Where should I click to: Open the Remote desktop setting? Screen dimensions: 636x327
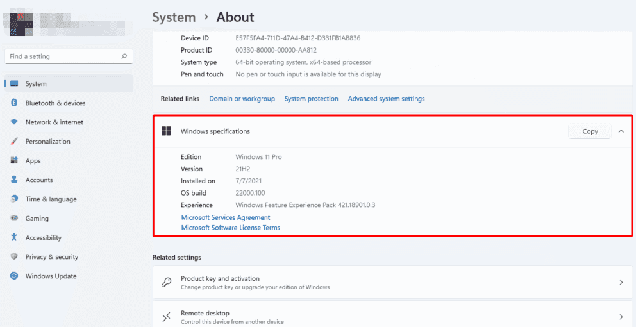click(x=392, y=314)
